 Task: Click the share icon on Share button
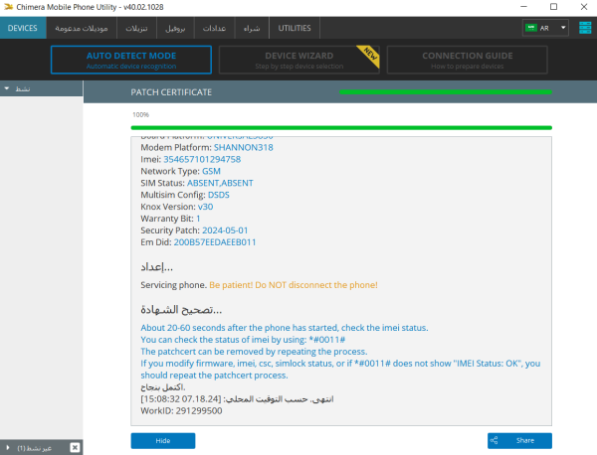click(494, 440)
